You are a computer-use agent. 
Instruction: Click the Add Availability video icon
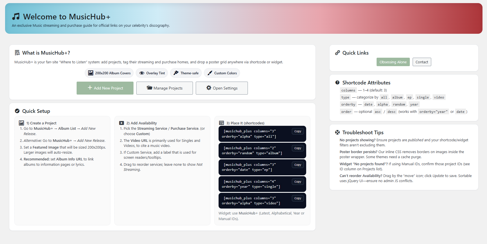coord(122,123)
